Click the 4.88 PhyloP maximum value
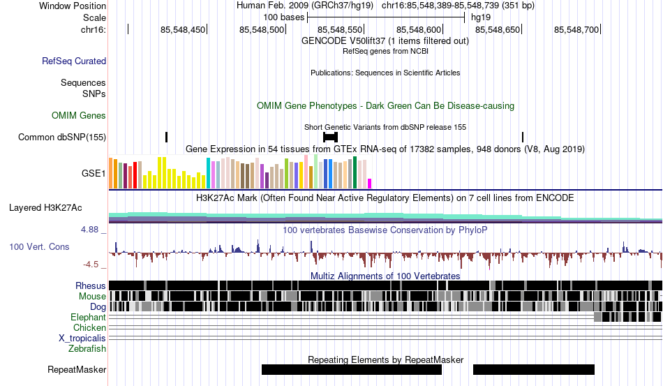This screenshot has width=663, height=386. coord(89,230)
